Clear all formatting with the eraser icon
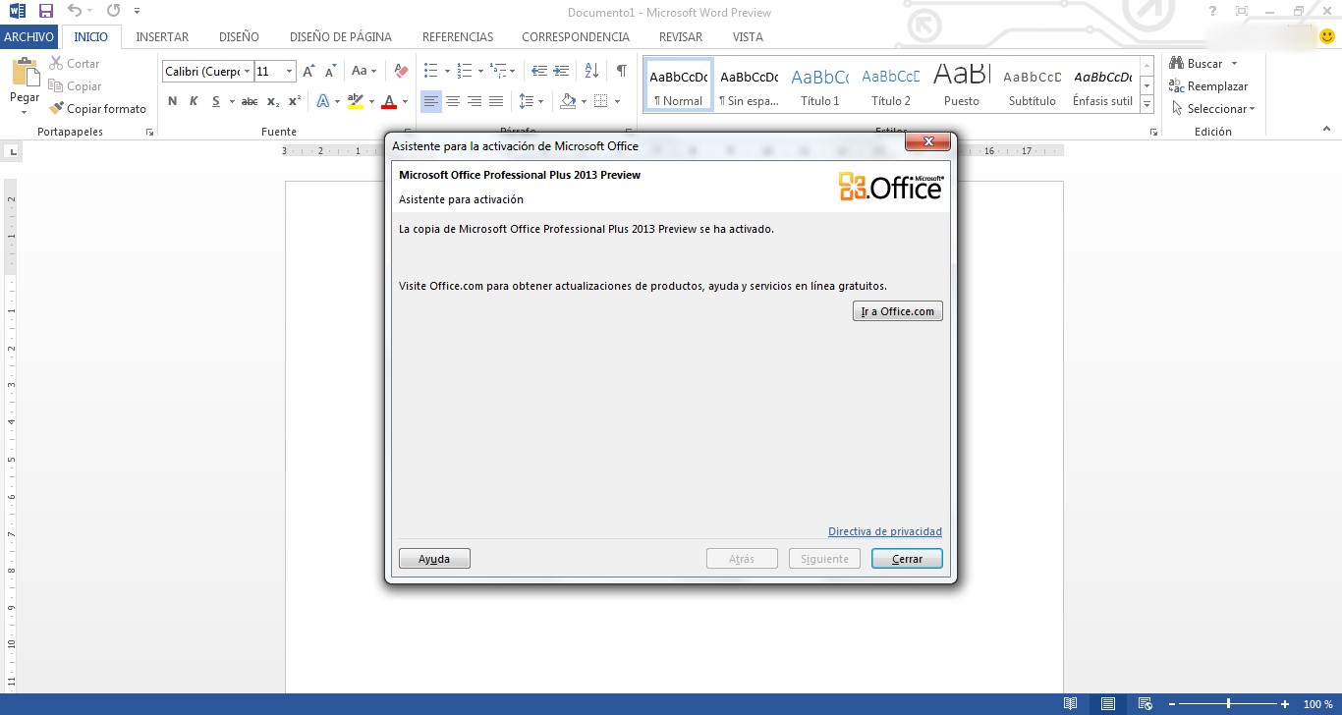 point(401,71)
